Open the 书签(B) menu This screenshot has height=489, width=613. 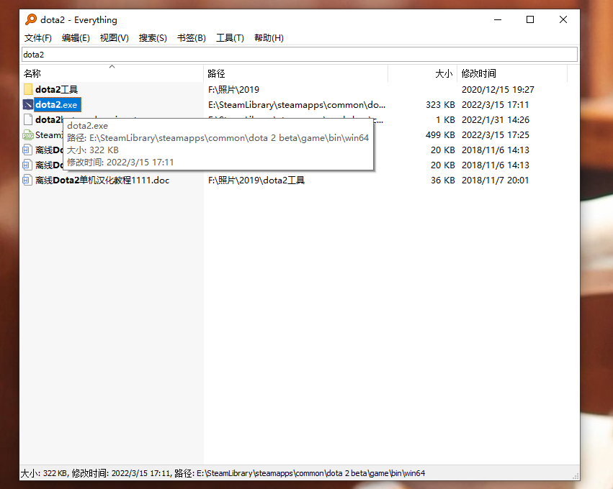pyautogui.click(x=192, y=38)
